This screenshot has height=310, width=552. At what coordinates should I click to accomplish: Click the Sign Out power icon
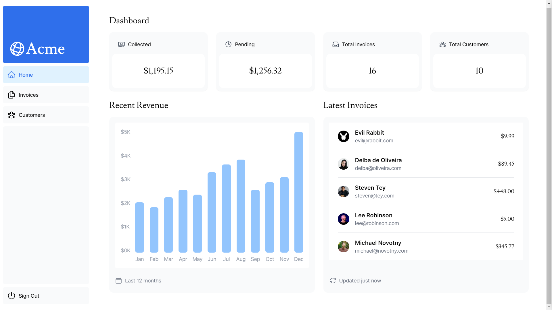pos(11,296)
